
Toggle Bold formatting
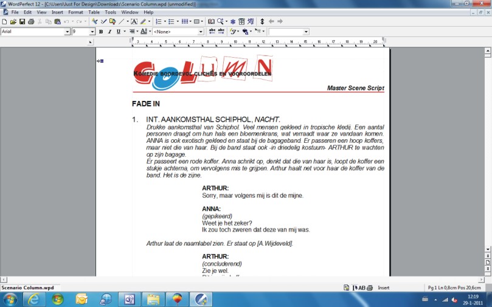pos(100,32)
